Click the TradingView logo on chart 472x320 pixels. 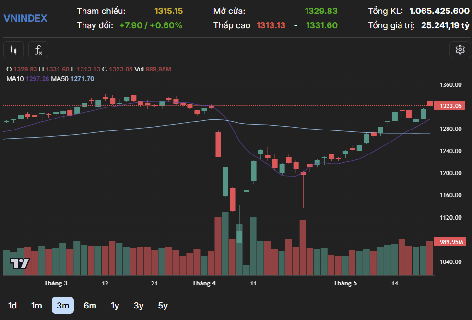point(20,263)
